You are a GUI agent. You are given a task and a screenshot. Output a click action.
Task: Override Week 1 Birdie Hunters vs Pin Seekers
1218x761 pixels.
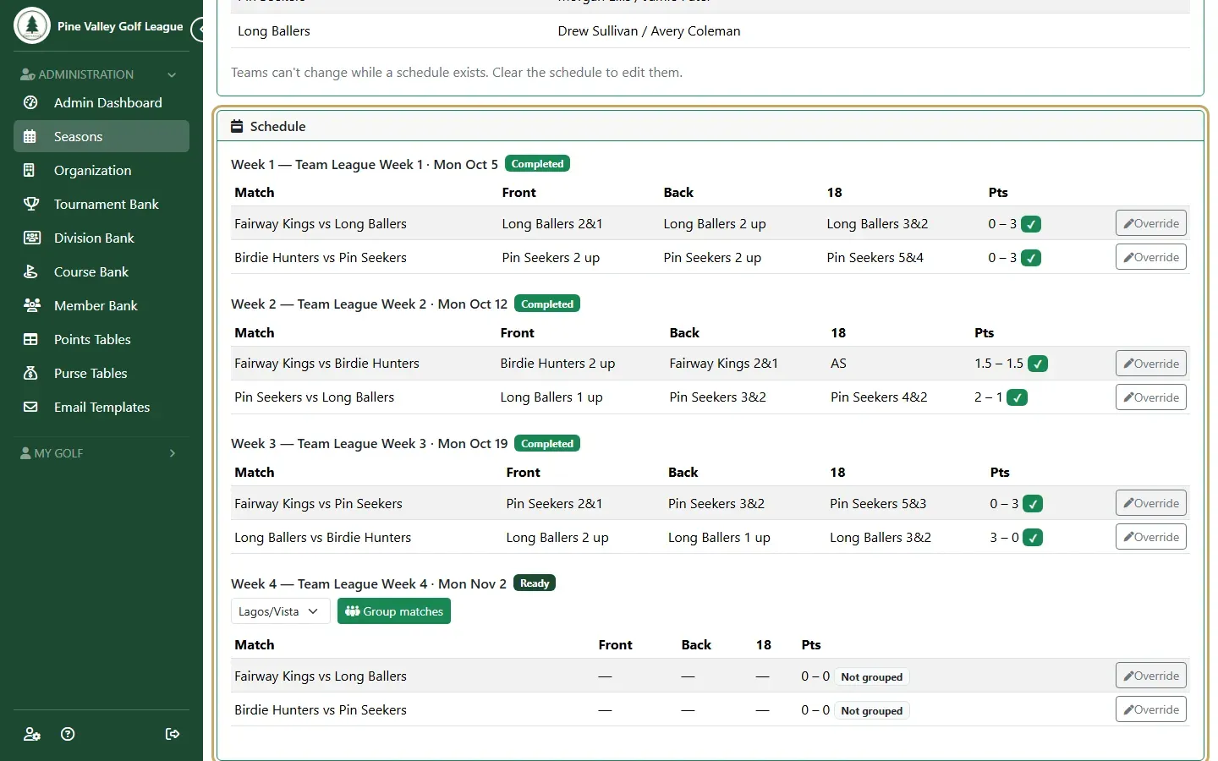click(x=1151, y=257)
